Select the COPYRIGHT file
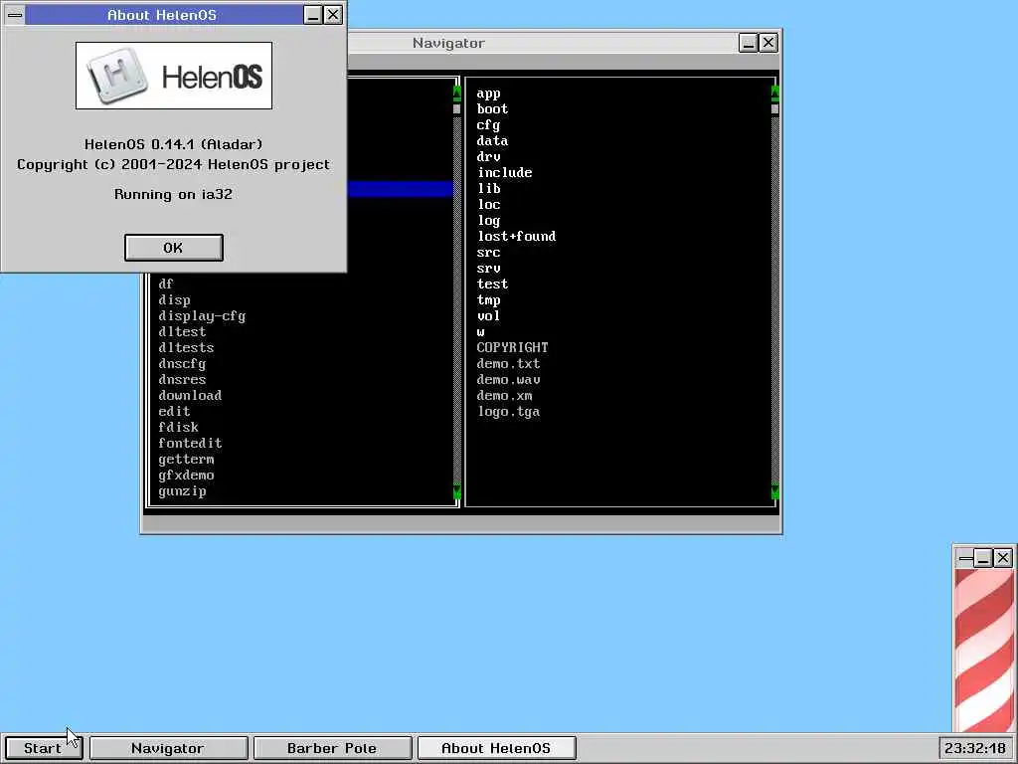Image resolution: width=1018 pixels, height=764 pixels. click(x=512, y=348)
